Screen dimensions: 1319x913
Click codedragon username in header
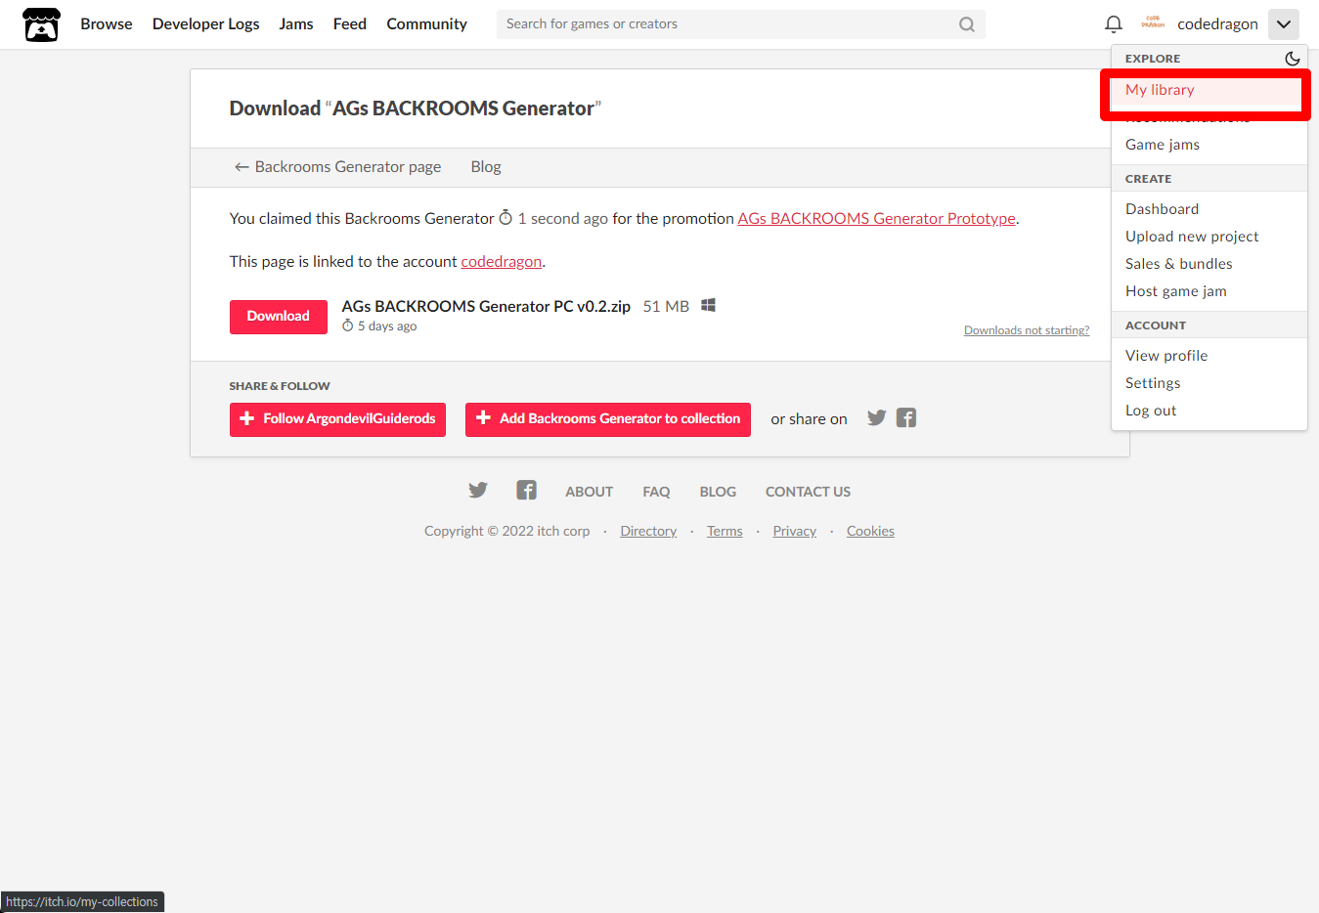pyautogui.click(x=1217, y=24)
